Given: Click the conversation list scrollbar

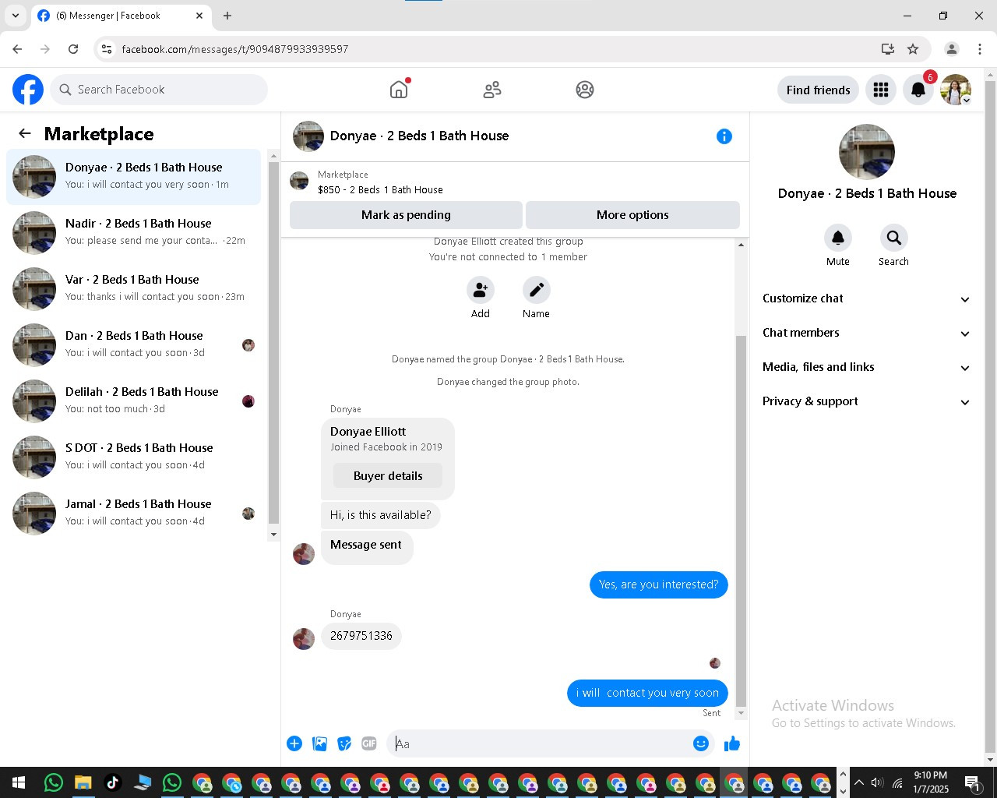Looking at the screenshot, I should [x=273, y=343].
